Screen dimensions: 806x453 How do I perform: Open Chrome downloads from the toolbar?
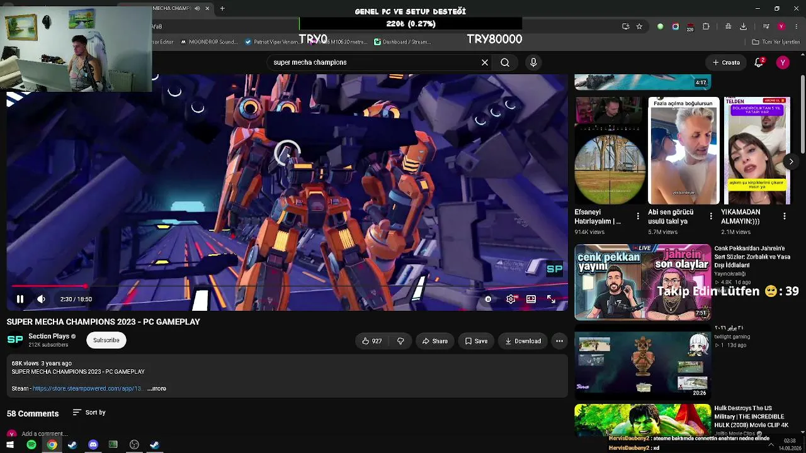(743, 26)
